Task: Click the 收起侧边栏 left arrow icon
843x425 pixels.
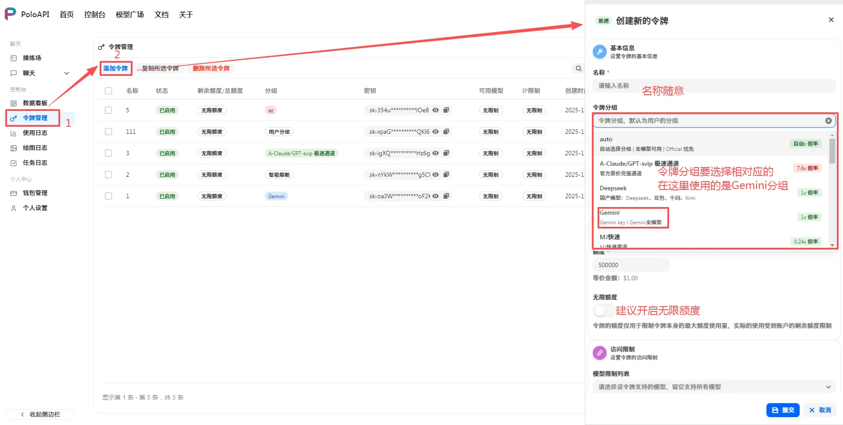Action: (22, 414)
